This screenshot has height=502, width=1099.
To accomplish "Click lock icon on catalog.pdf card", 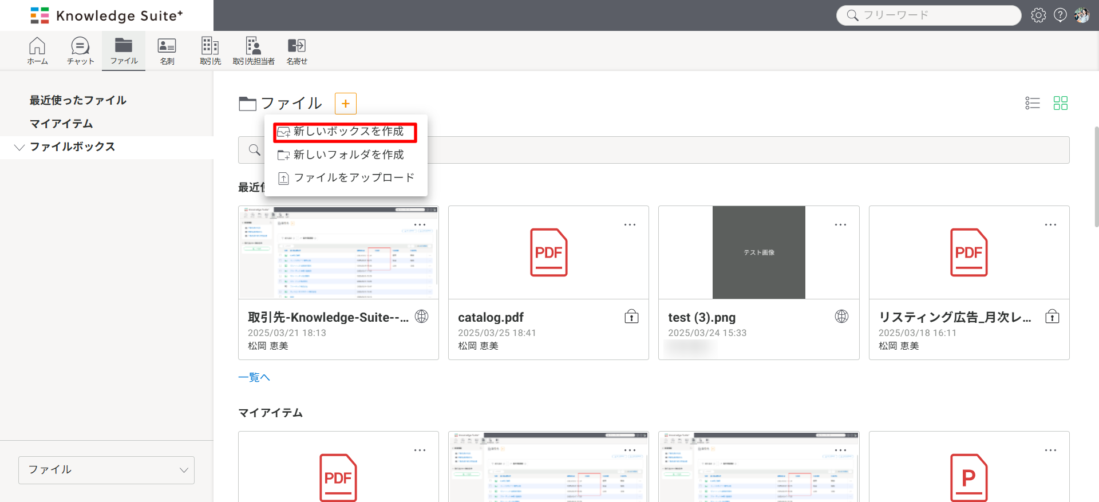I will [x=631, y=317].
